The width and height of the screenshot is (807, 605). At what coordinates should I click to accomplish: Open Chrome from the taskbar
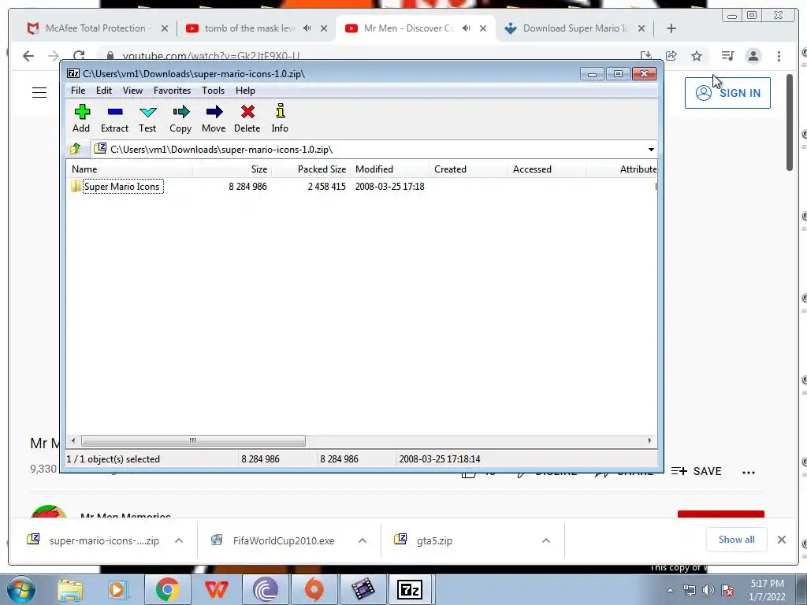pyautogui.click(x=167, y=589)
